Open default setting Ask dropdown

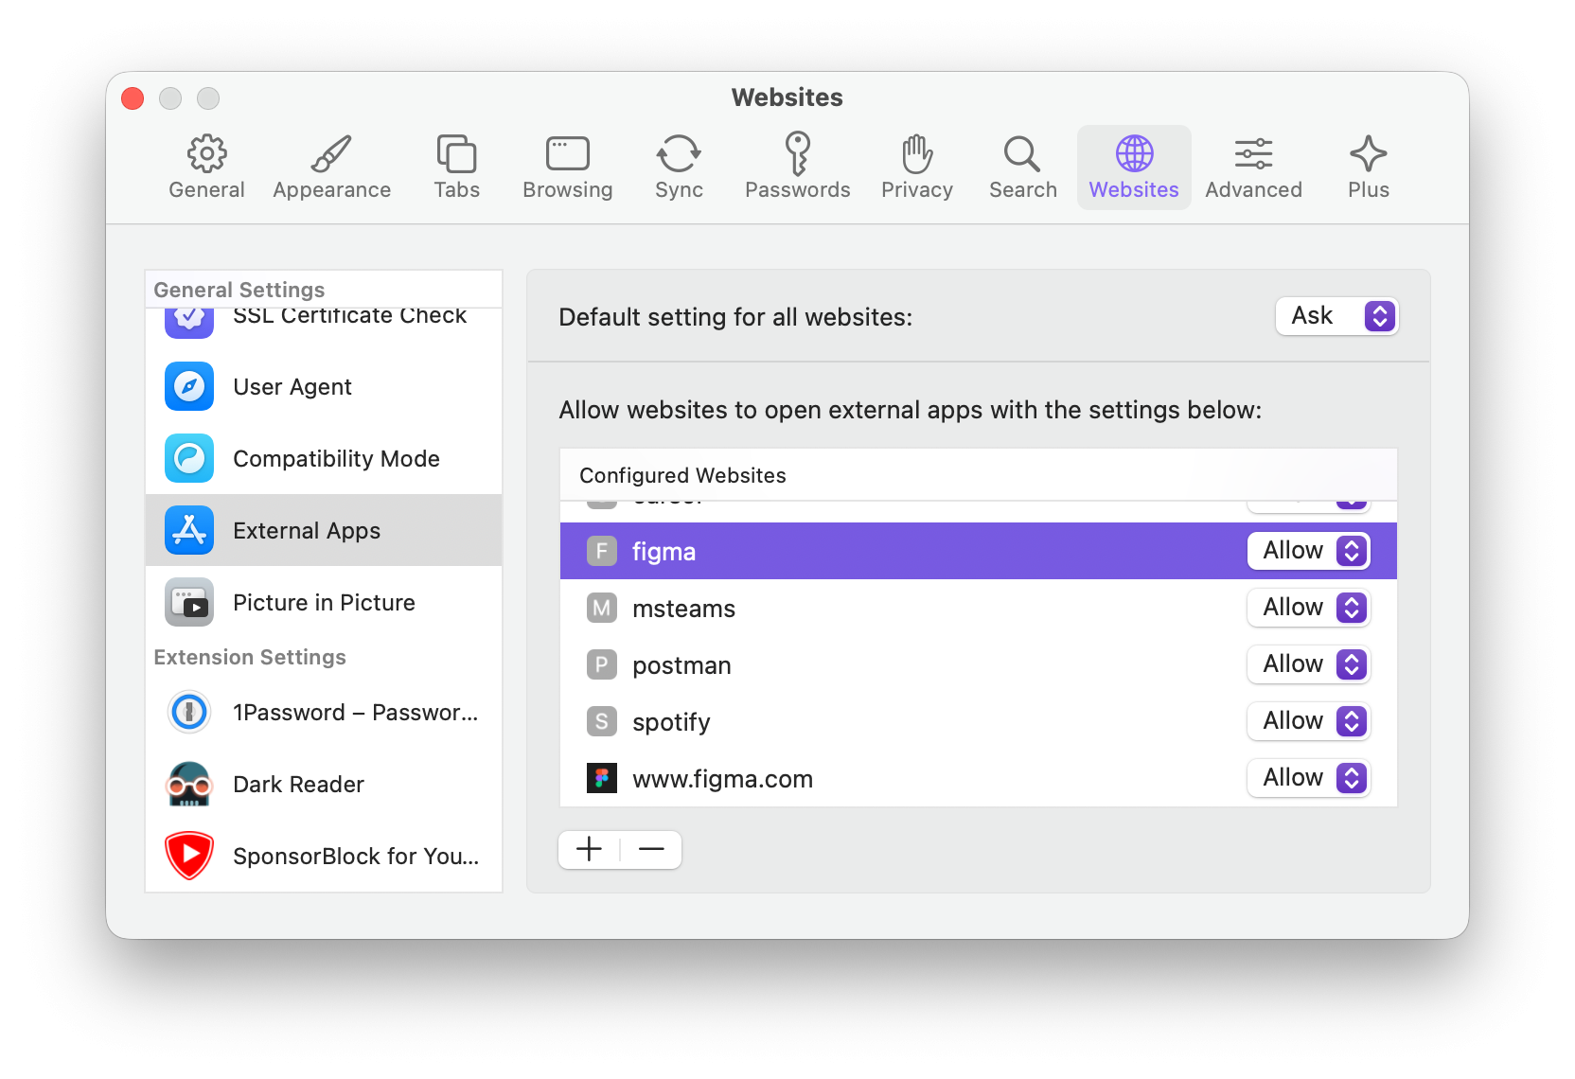coord(1336,316)
